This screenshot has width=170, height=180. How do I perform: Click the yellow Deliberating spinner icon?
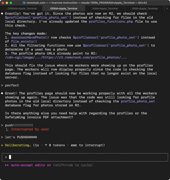[2, 145]
